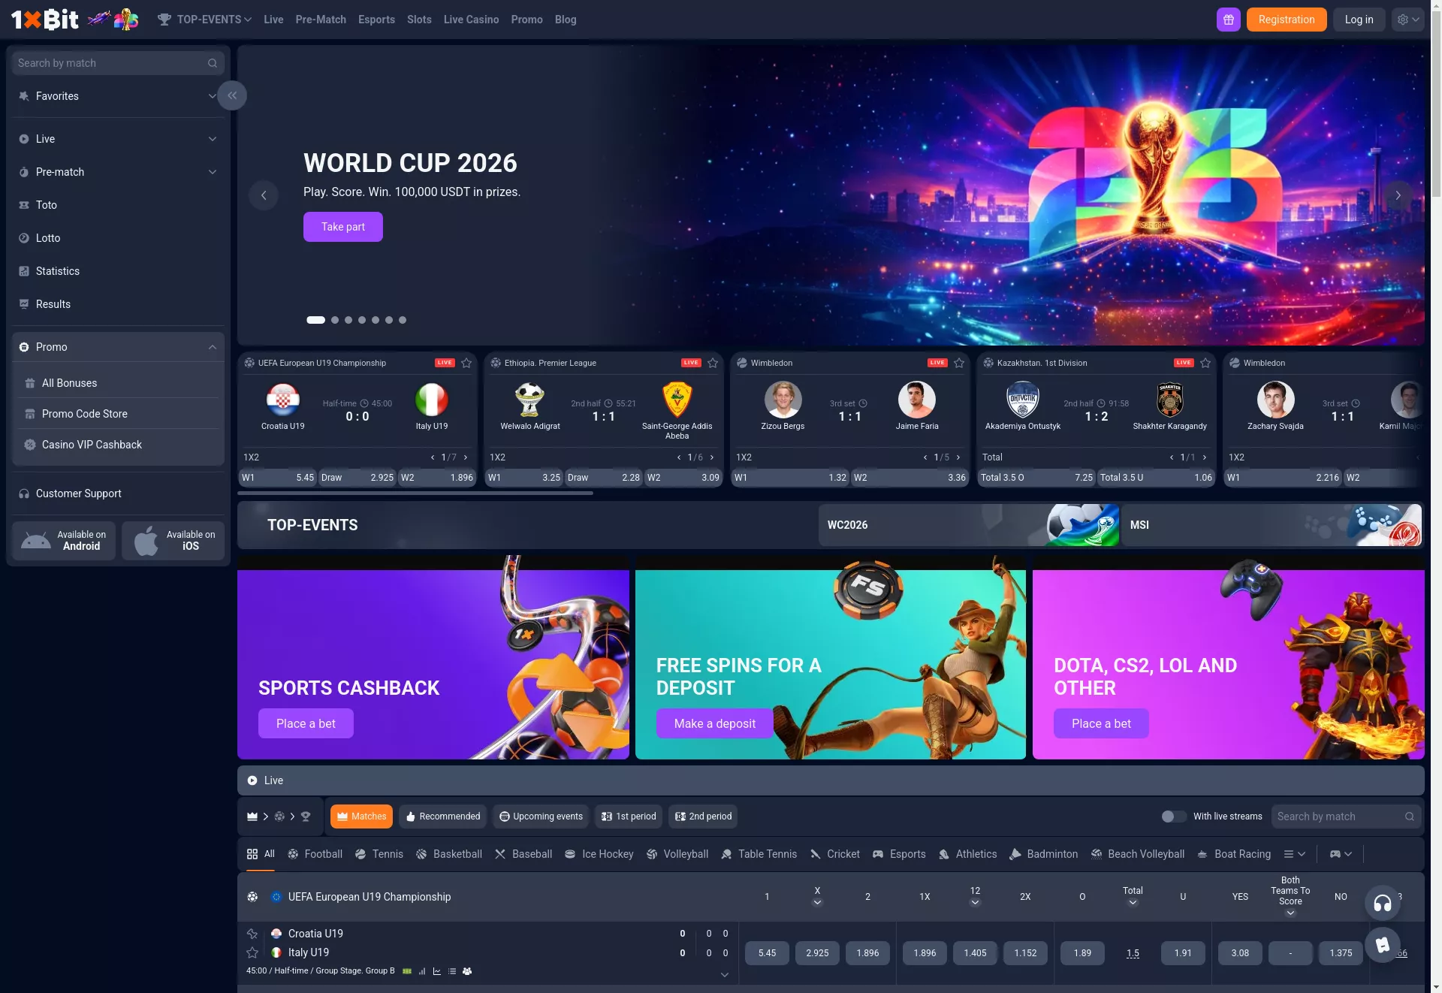Open the WC2026 top event tile
The image size is (1442, 993).
tap(969, 525)
